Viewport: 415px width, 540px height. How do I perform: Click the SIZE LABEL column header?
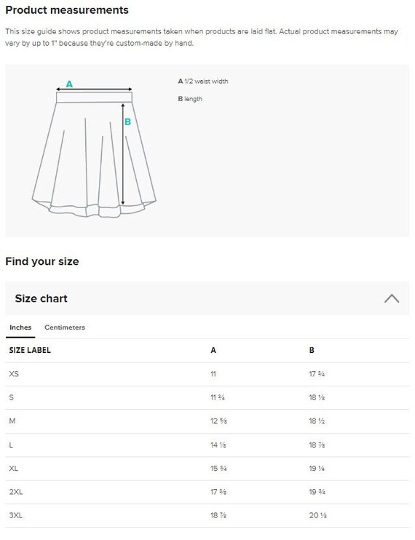pos(30,350)
